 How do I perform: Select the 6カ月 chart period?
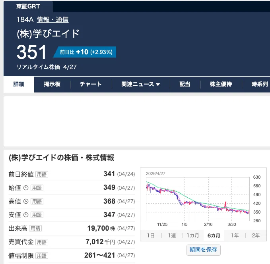click(214, 235)
